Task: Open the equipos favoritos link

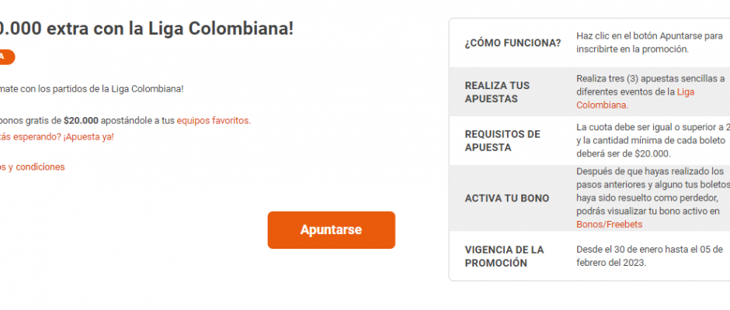Action: [213, 120]
